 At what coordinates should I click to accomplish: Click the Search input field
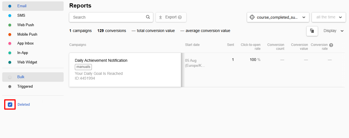(x=107, y=17)
